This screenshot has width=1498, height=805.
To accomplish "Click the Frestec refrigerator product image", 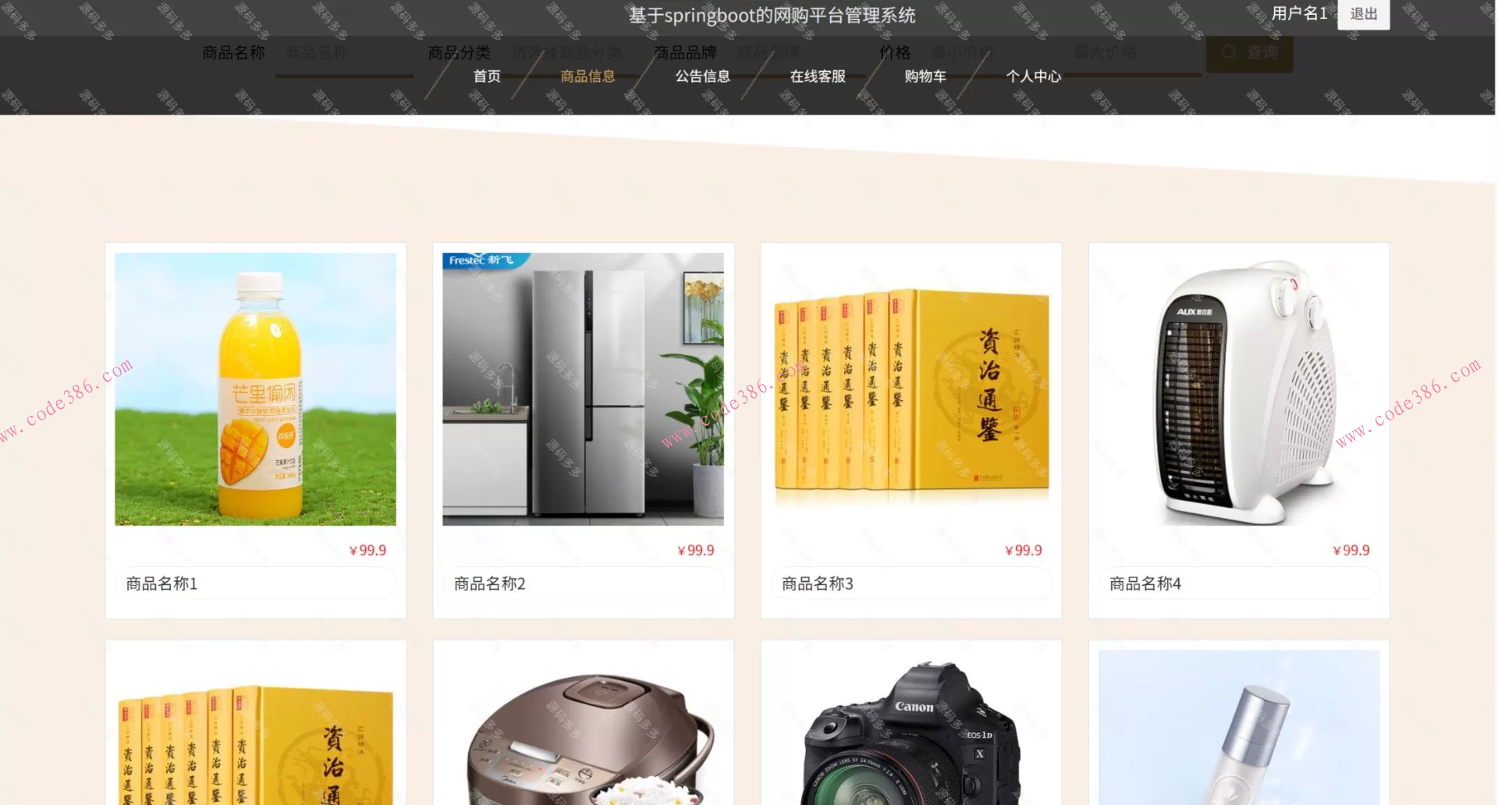I will coord(583,388).
